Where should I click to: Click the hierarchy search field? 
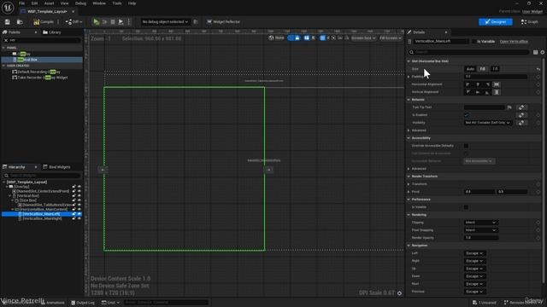(x=42, y=176)
